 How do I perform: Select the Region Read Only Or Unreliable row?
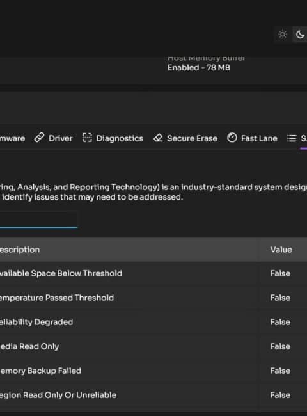click(x=153, y=396)
